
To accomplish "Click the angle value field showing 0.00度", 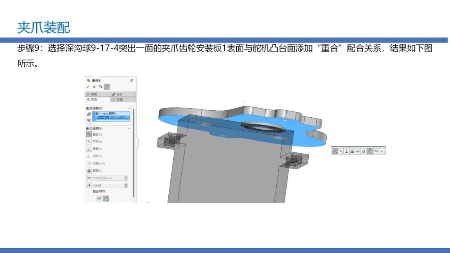I will point(108,185).
